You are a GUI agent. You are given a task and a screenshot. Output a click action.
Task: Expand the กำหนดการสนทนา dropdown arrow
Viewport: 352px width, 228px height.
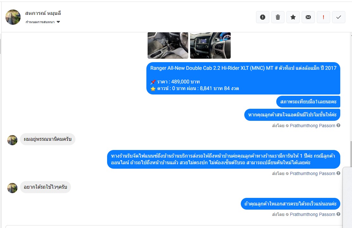coord(58,22)
